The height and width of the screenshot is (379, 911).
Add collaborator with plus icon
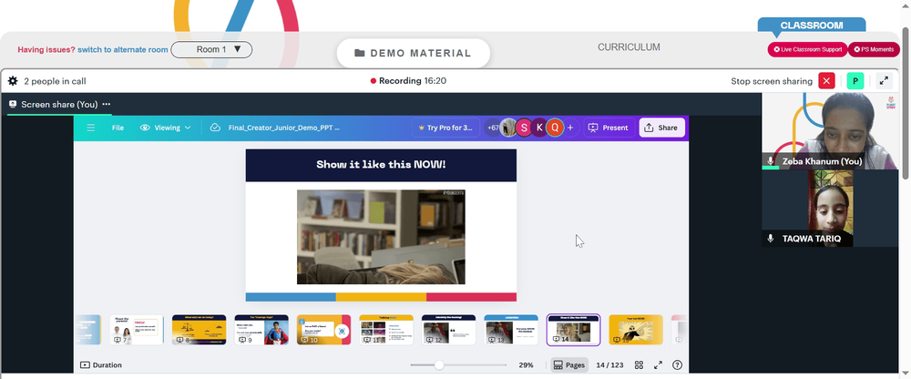click(570, 128)
